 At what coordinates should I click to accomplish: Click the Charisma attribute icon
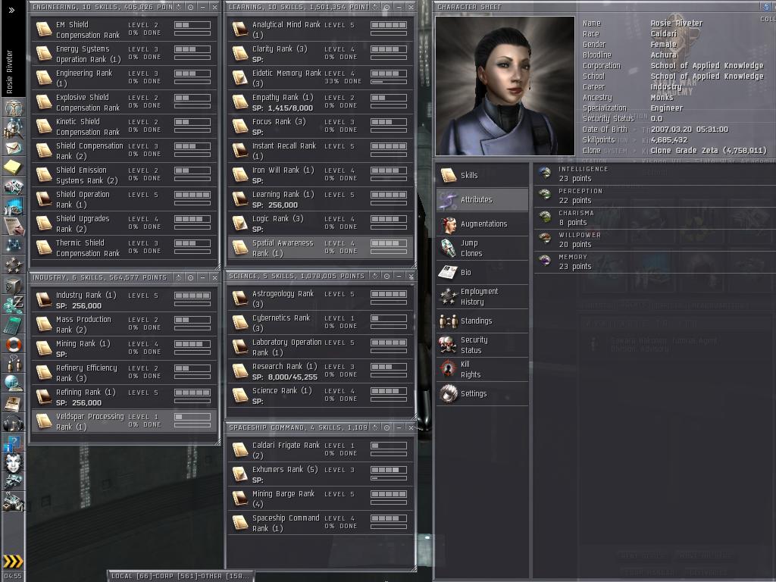click(x=546, y=217)
